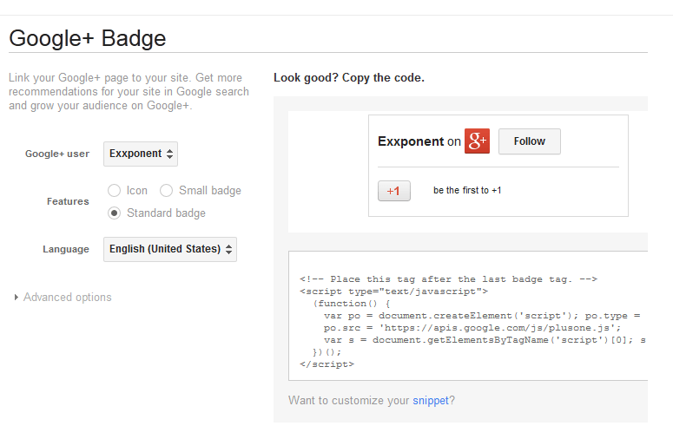The width and height of the screenshot is (673, 439).
Task: Click inside the code snippet text box
Action: 468,316
